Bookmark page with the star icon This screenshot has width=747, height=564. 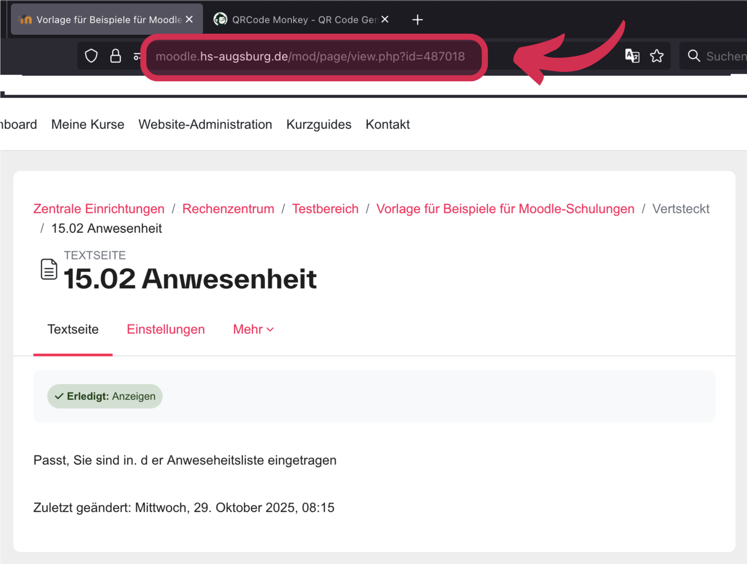(x=657, y=56)
